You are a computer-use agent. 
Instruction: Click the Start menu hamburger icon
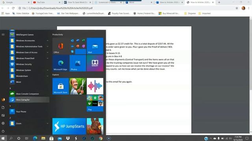coord(3,34)
